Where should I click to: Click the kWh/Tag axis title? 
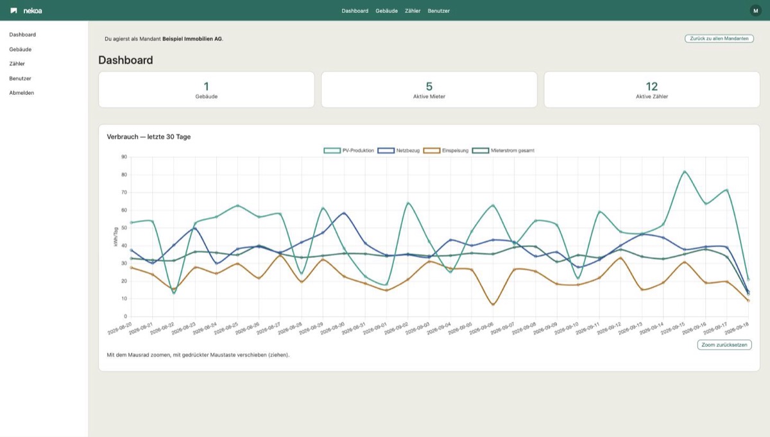click(116, 236)
